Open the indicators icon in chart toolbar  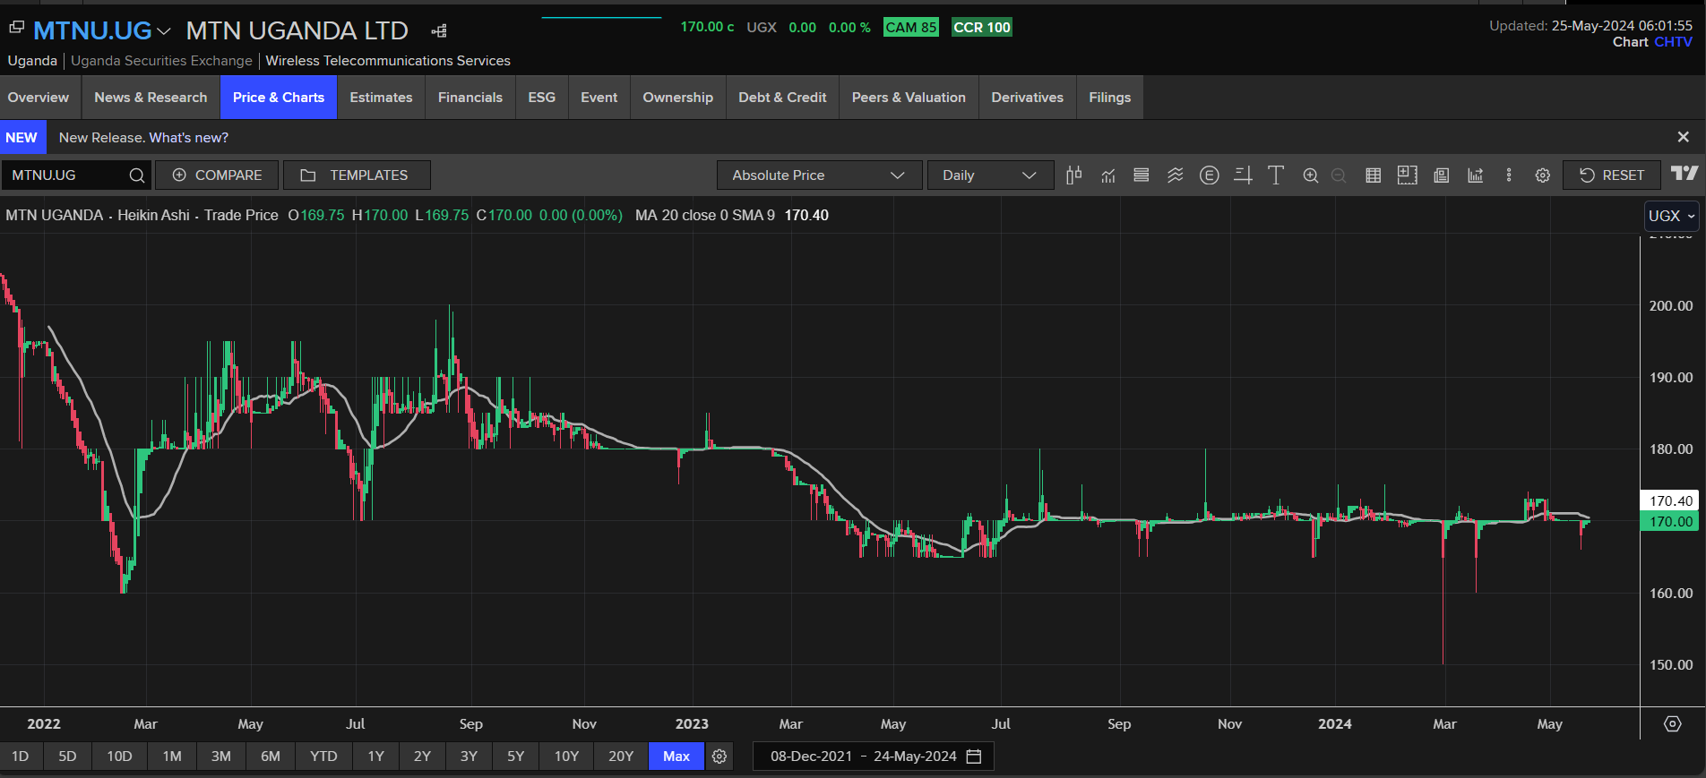pyautogui.click(x=1108, y=175)
